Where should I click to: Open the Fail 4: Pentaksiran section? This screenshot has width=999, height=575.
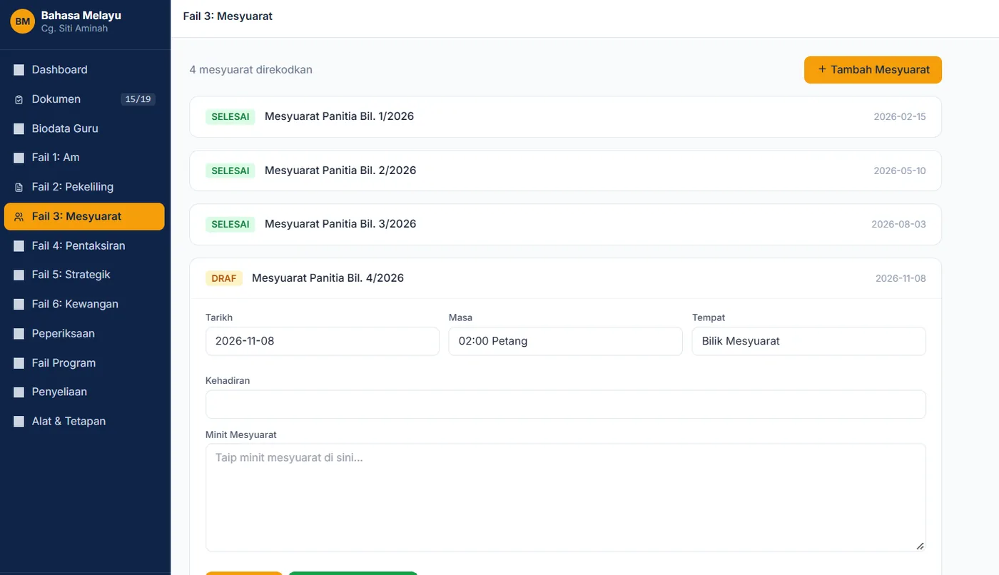[84, 245]
